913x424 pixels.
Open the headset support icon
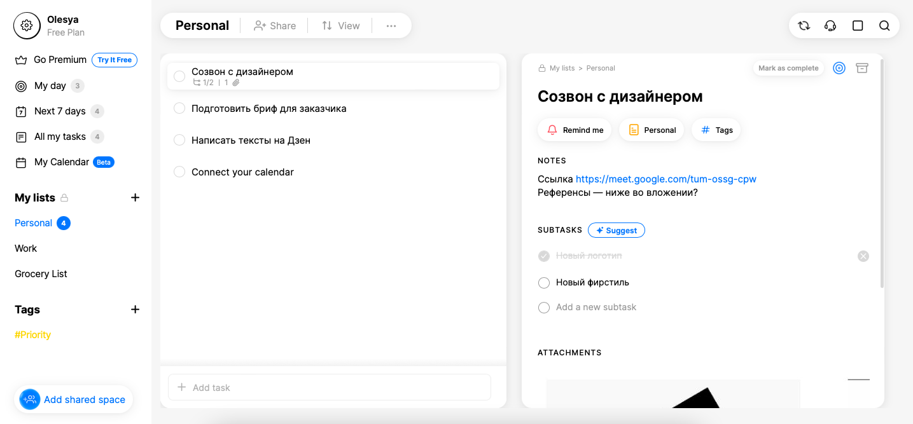[x=830, y=25]
